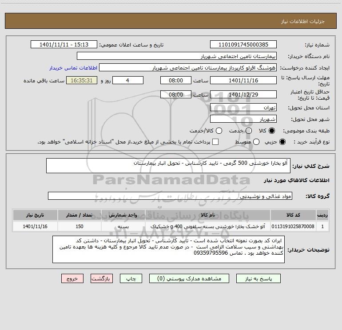Click the ردیف column header
Image resolution: width=342 pixels, height=330 pixels.
click(x=322, y=215)
